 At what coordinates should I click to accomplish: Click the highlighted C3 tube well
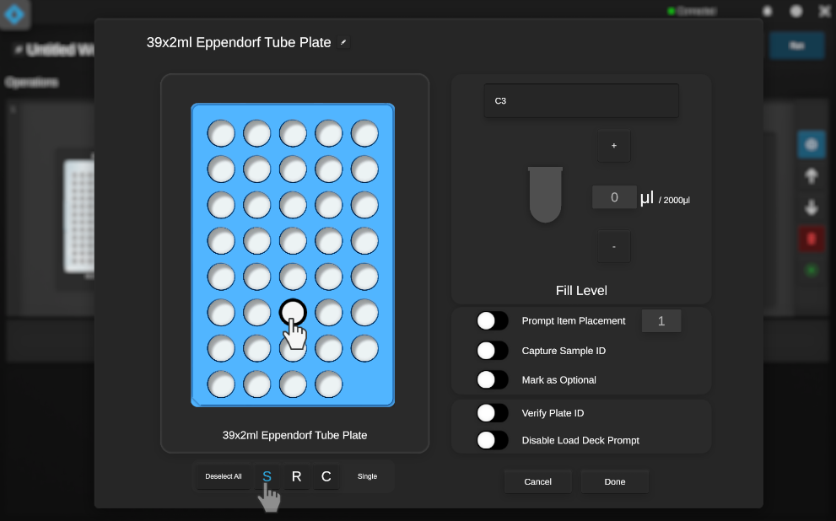click(293, 312)
